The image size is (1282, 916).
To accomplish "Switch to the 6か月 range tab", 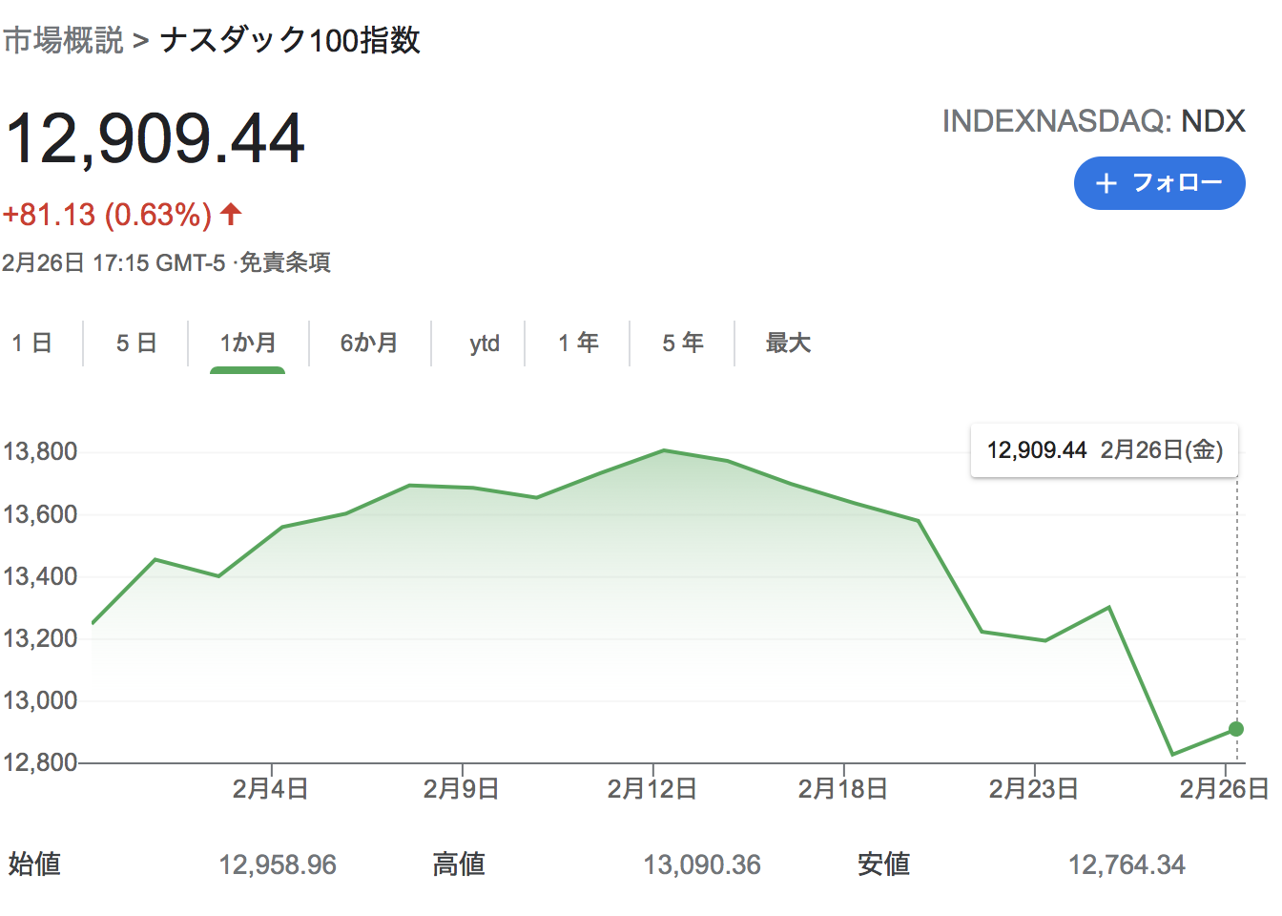I will (x=369, y=343).
